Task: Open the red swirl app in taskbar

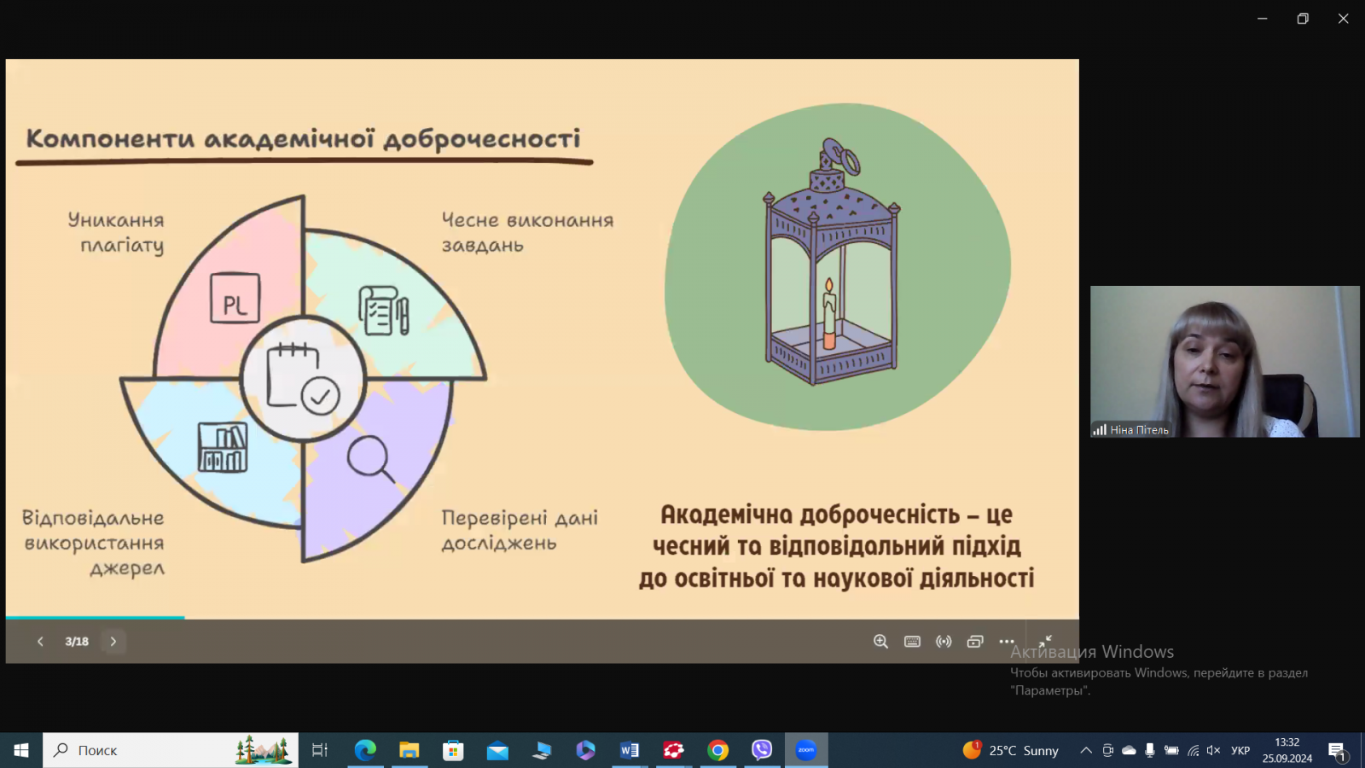Action: click(674, 750)
